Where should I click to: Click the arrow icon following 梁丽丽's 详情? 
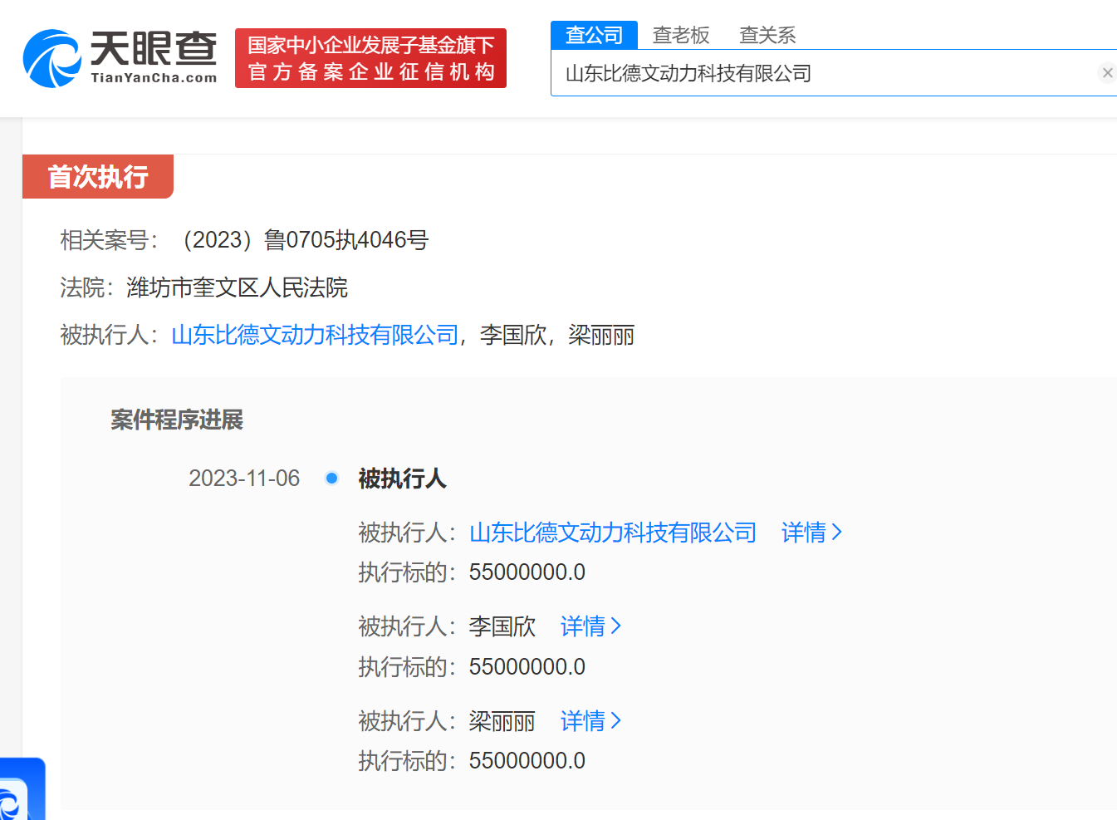click(615, 721)
